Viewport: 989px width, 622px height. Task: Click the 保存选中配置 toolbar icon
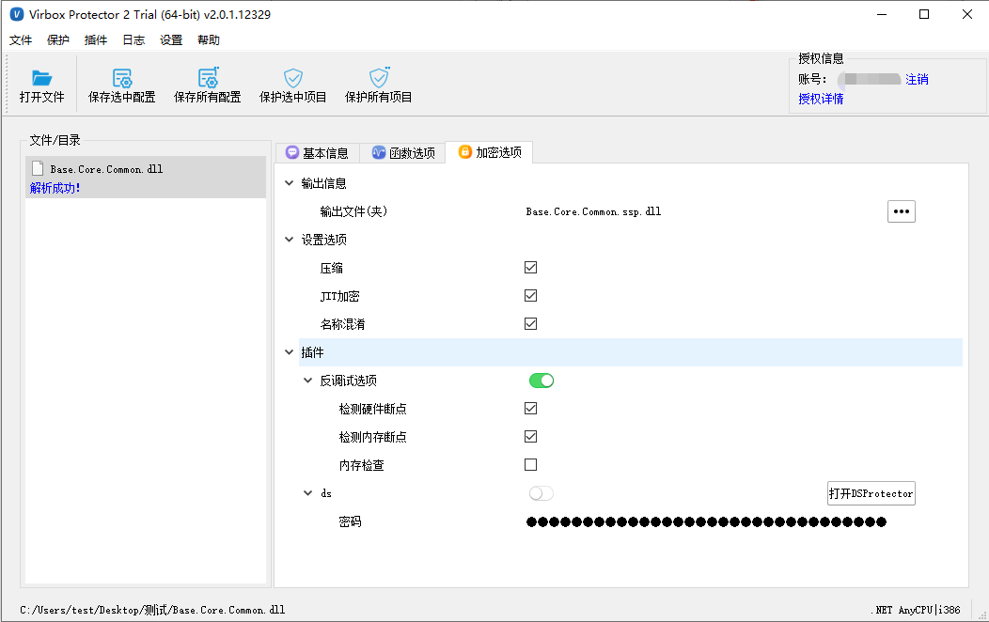tap(121, 78)
